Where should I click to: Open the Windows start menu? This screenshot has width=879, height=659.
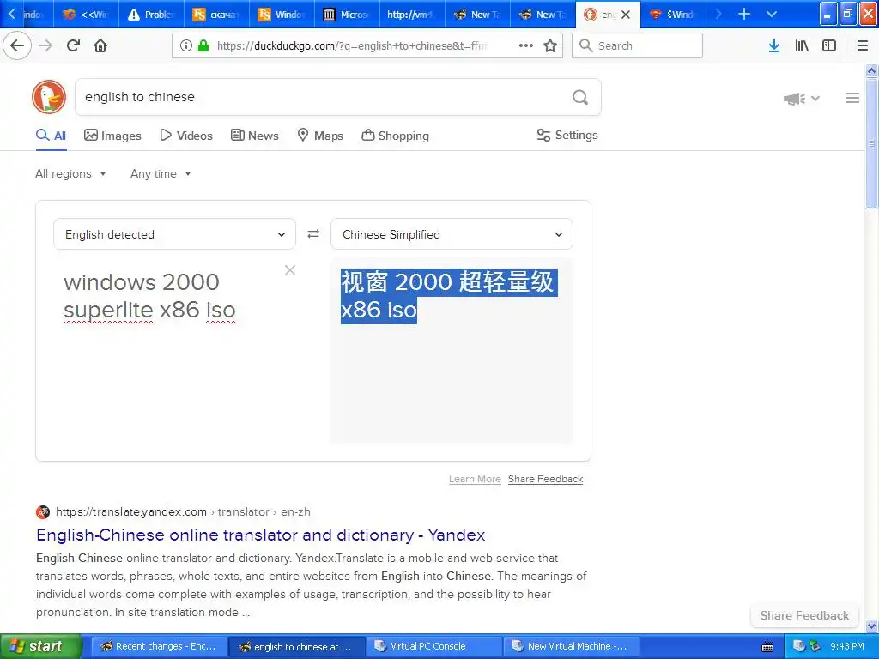(41, 646)
